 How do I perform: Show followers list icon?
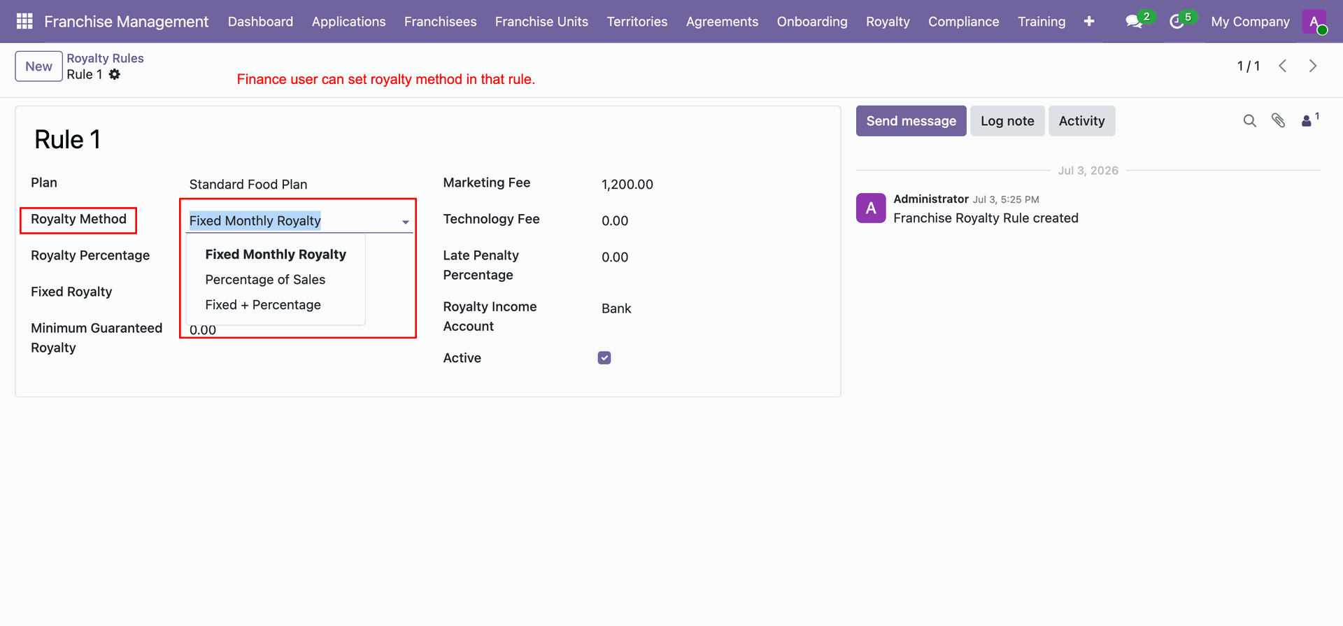pyautogui.click(x=1306, y=121)
